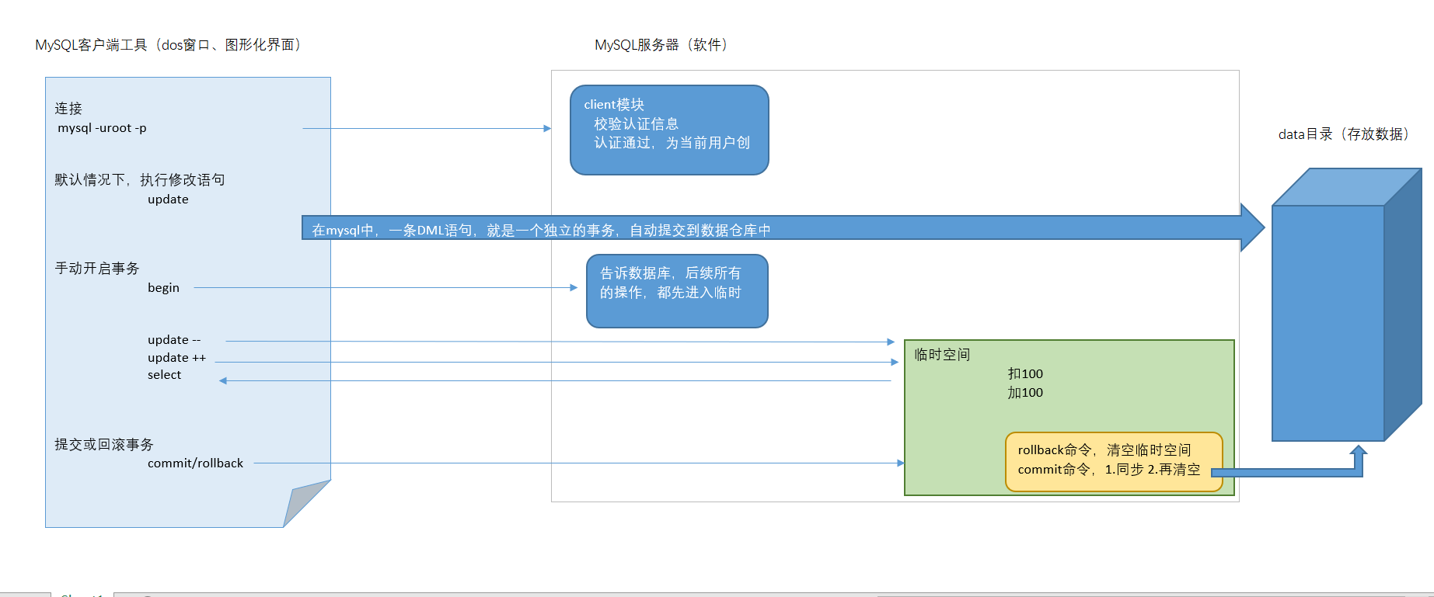Click the '扣100' entry
Image resolution: width=1434 pixels, height=597 pixels.
coord(1025,374)
